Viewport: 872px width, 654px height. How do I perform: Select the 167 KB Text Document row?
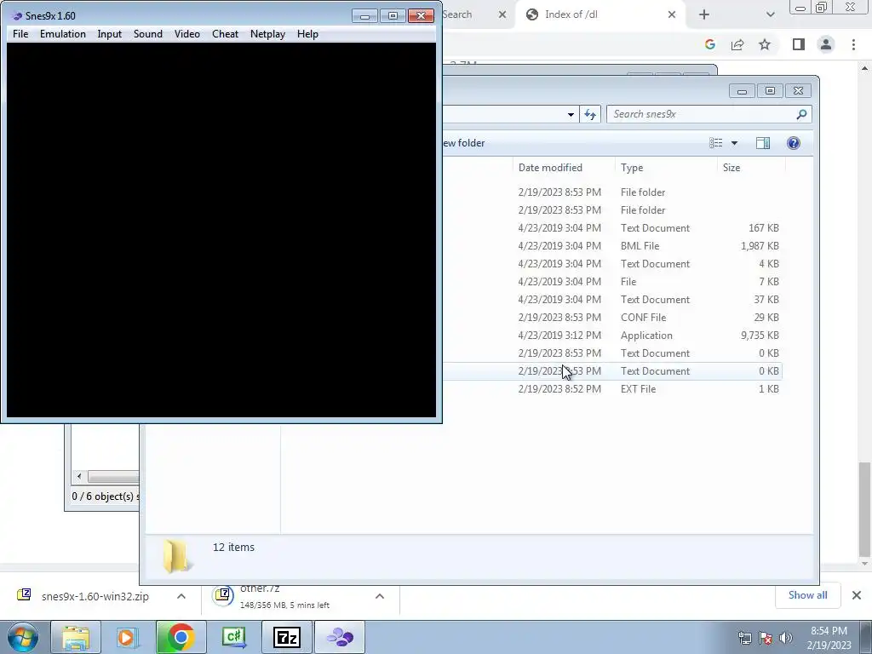coord(612,228)
